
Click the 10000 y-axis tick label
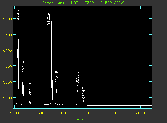(x=6, y=51)
